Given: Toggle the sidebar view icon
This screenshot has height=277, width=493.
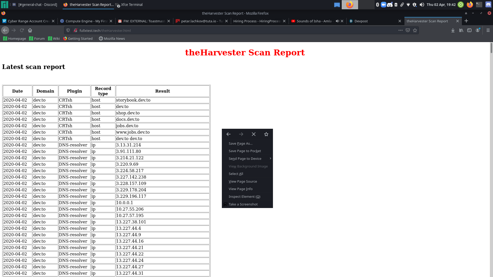Looking at the screenshot, I should coord(469,30).
